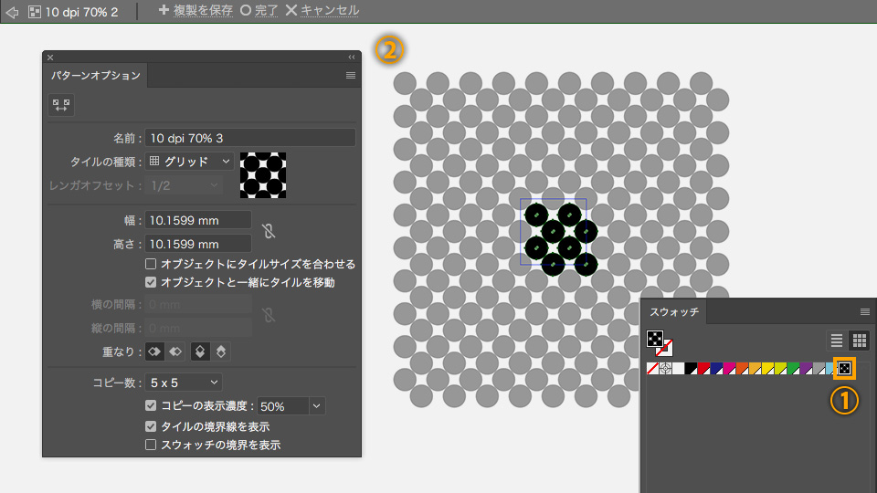Click the 縦の間隔 spacing field
The height and width of the screenshot is (493, 877).
tap(198, 328)
